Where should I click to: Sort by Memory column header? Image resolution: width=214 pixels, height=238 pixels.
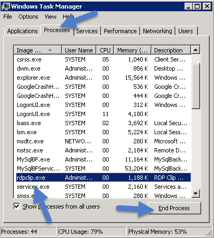(133, 50)
